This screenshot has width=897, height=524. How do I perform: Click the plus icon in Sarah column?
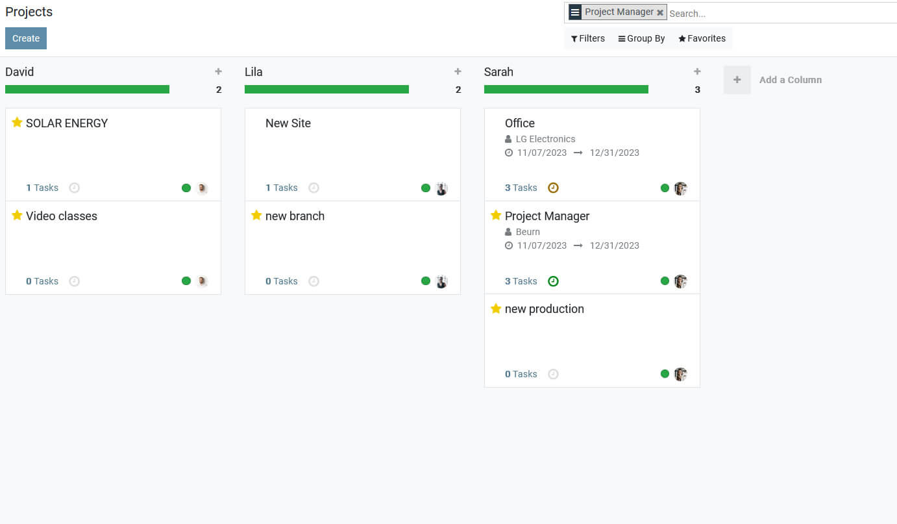pyautogui.click(x=697, y=71)
